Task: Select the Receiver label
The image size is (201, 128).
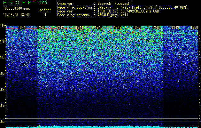Action: click(x=65, y=11)
